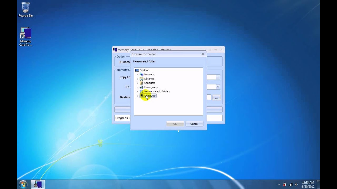
Task: Close the Browse for Folder dialog
Action: pos(203,54)
